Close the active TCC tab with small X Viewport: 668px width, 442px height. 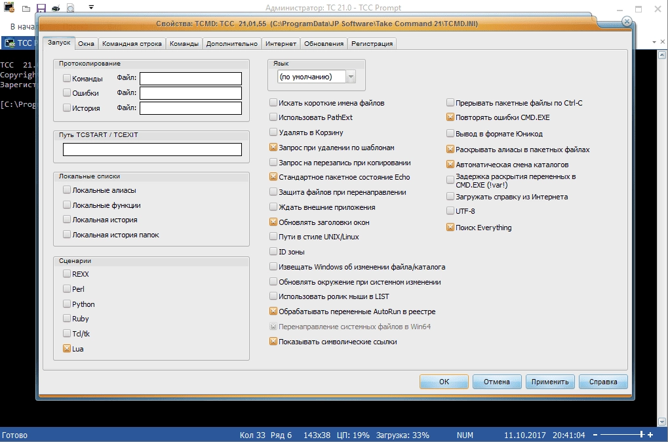click(x=663, y=42)
